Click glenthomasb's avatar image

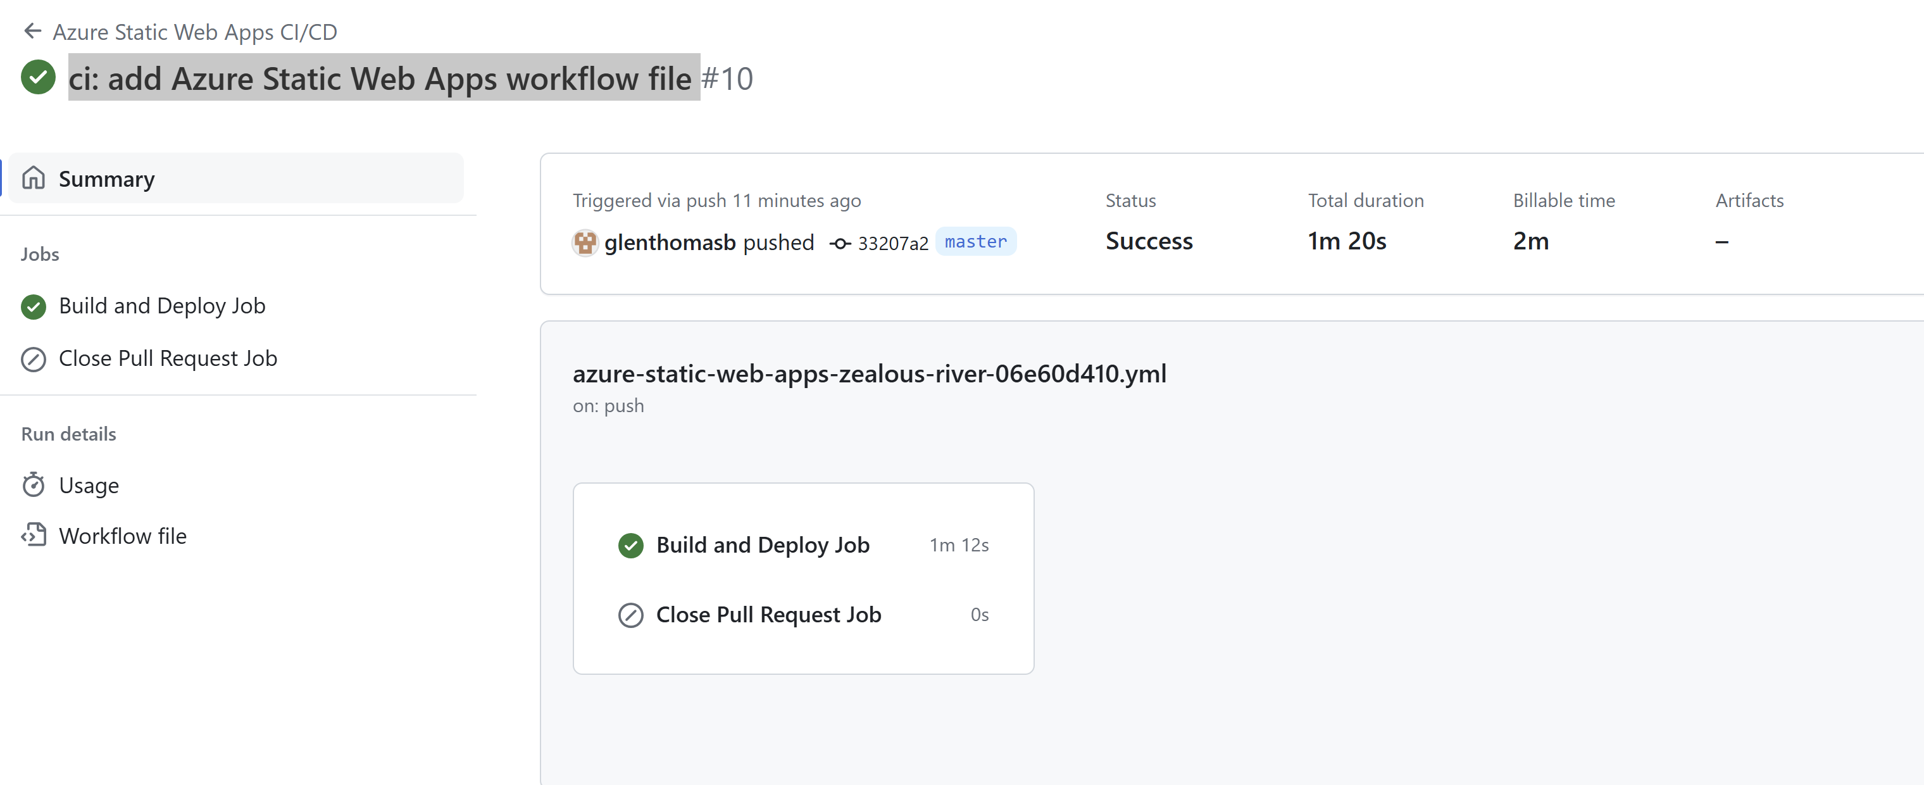(x=585, y=242)
